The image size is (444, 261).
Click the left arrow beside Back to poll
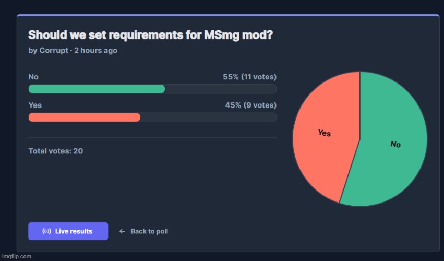122,231
